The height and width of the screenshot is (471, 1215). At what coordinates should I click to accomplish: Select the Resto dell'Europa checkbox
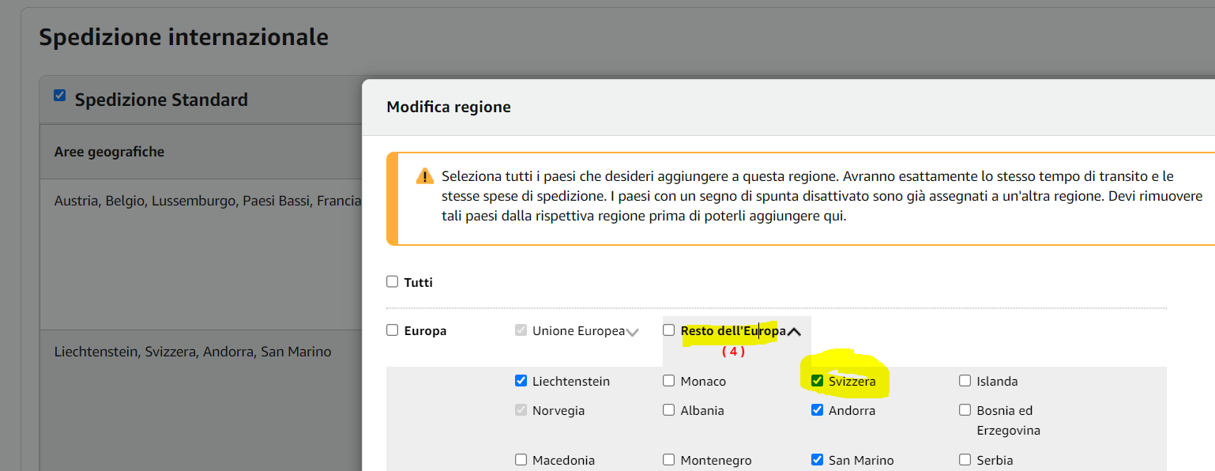tap(669, 330)
